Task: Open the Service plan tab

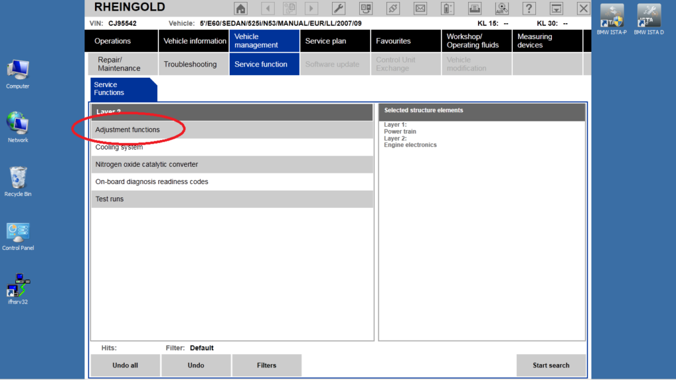Action: tap(335, 41)
